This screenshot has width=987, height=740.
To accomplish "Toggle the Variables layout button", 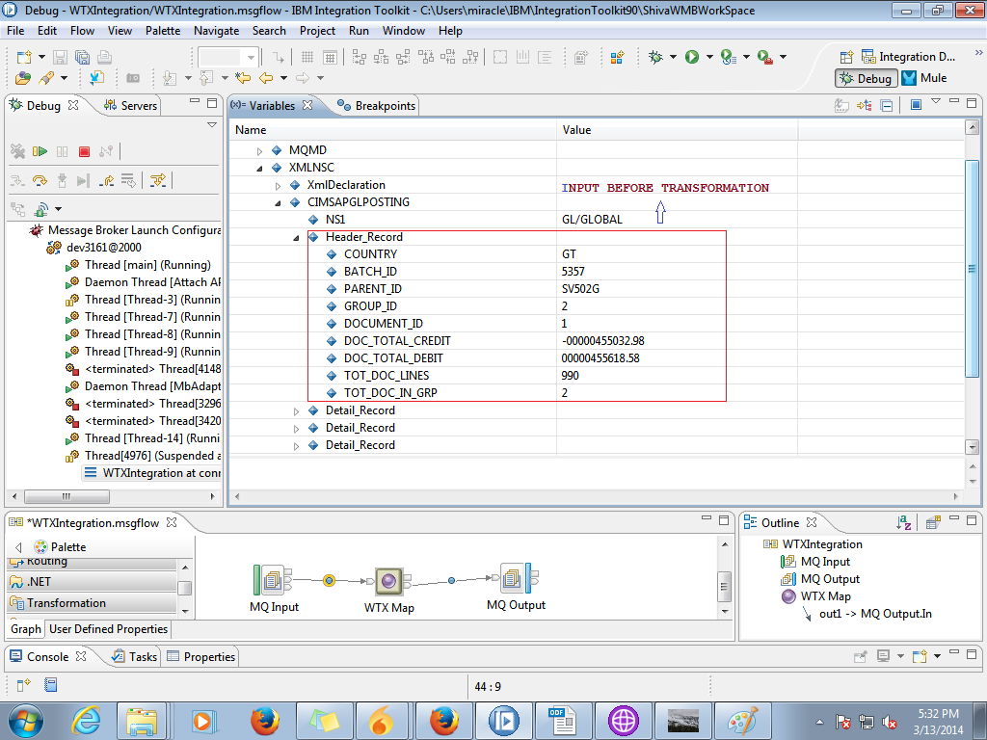I will point(917,104).
